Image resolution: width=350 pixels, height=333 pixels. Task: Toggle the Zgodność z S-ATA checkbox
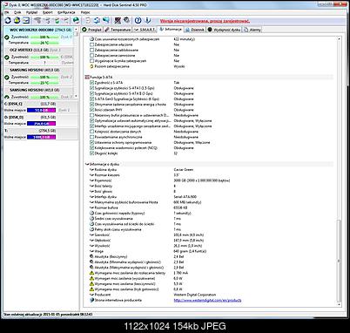[91, 83]
